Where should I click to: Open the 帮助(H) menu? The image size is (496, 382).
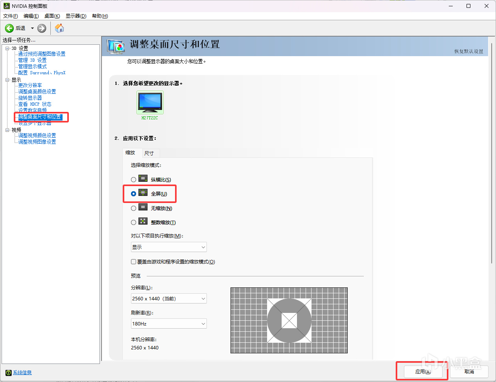[100, 16]
